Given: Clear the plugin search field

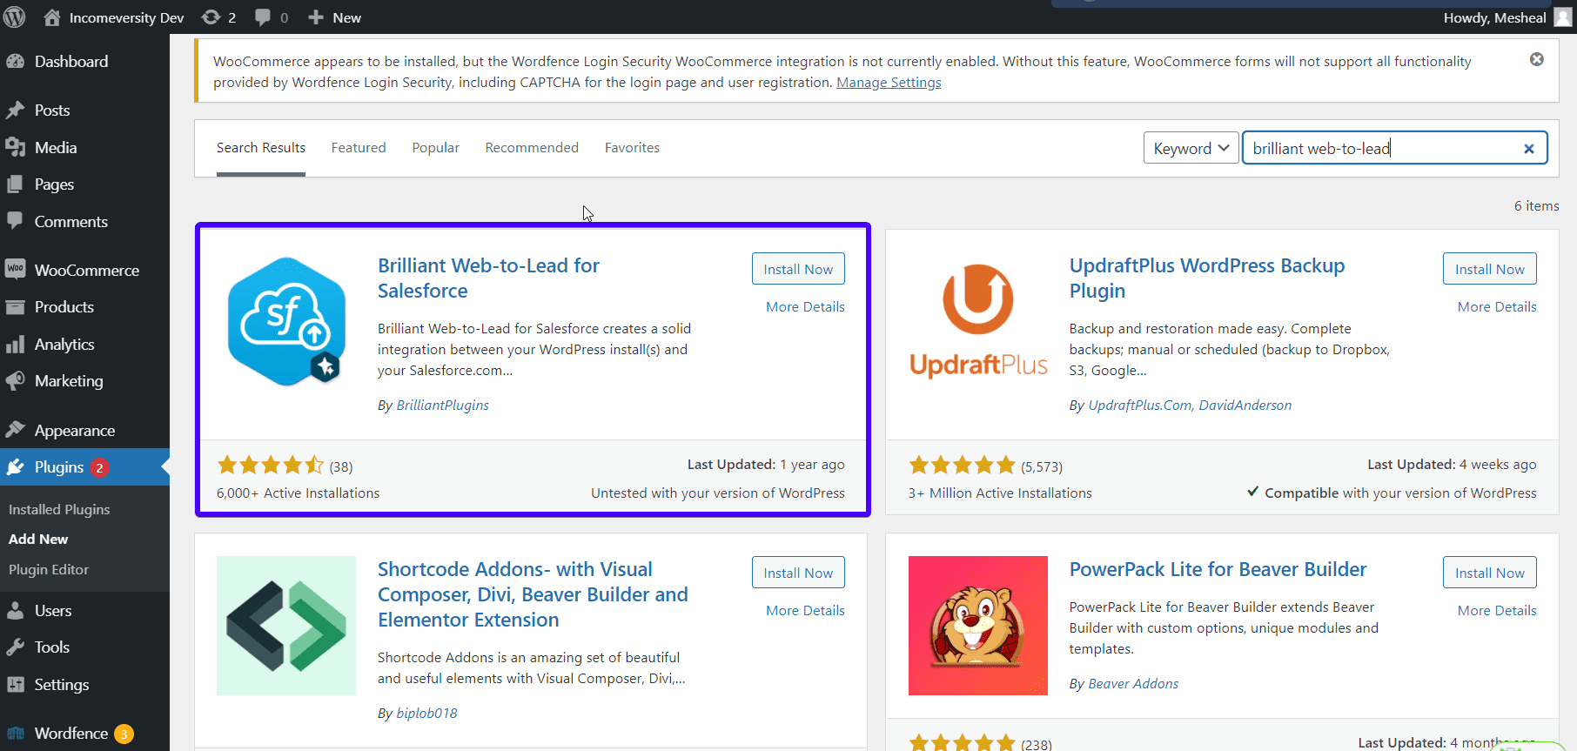Looking at the screenshot, I should click(x=1528, y=149).
